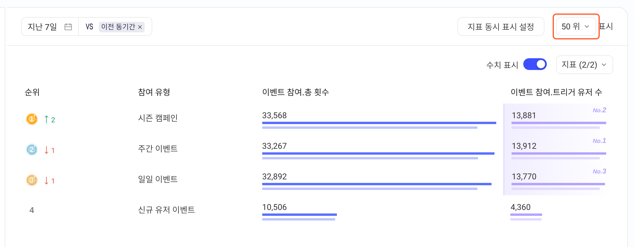Open the calendar icon for 지난 7일
Screen dimensions: 635x247
coord(68,27)
